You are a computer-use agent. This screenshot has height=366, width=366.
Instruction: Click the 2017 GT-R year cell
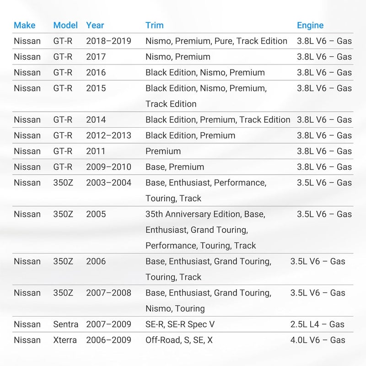click(x=96, y=57)
